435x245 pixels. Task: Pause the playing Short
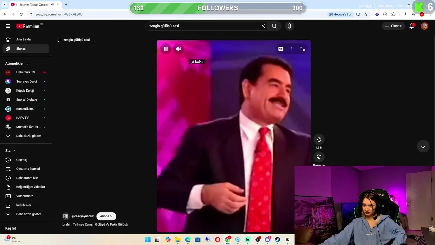166,49
